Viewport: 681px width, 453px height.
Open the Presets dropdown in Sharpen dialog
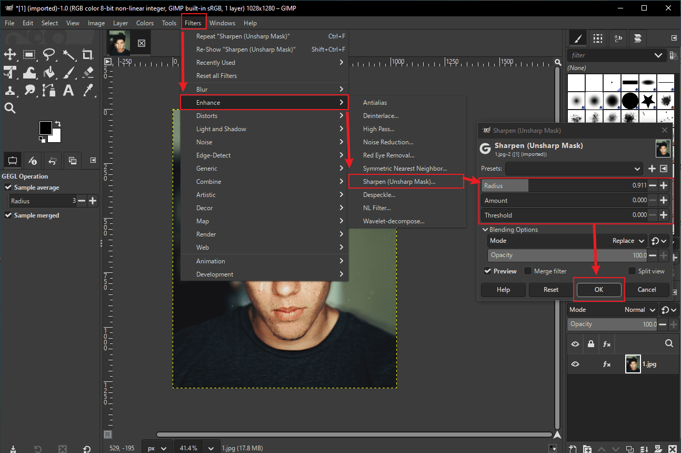573,168
